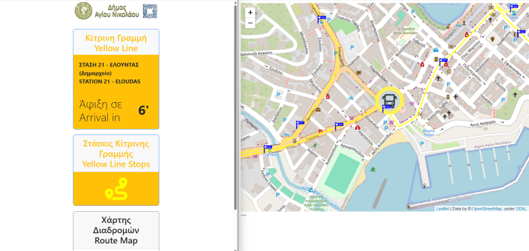
Task: Select the bus stop flag at top right corner
Action: [x=513, y=8]
